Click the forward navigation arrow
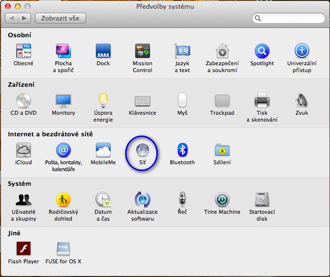Screen dimensions: 330x277 click(25, 18)
